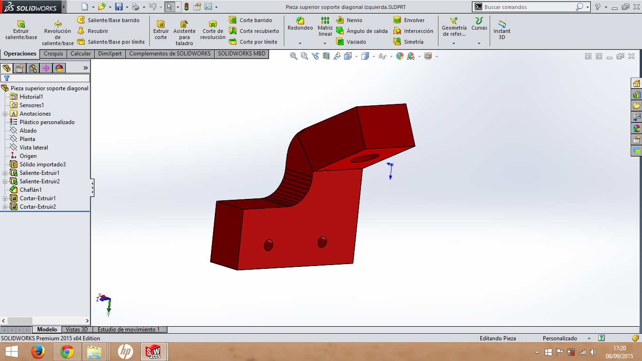Screen dimensions: 642x361
Task: Expand the Cortar-Extruir1 node
Action: pyautogui.click(x=5, y=198)
